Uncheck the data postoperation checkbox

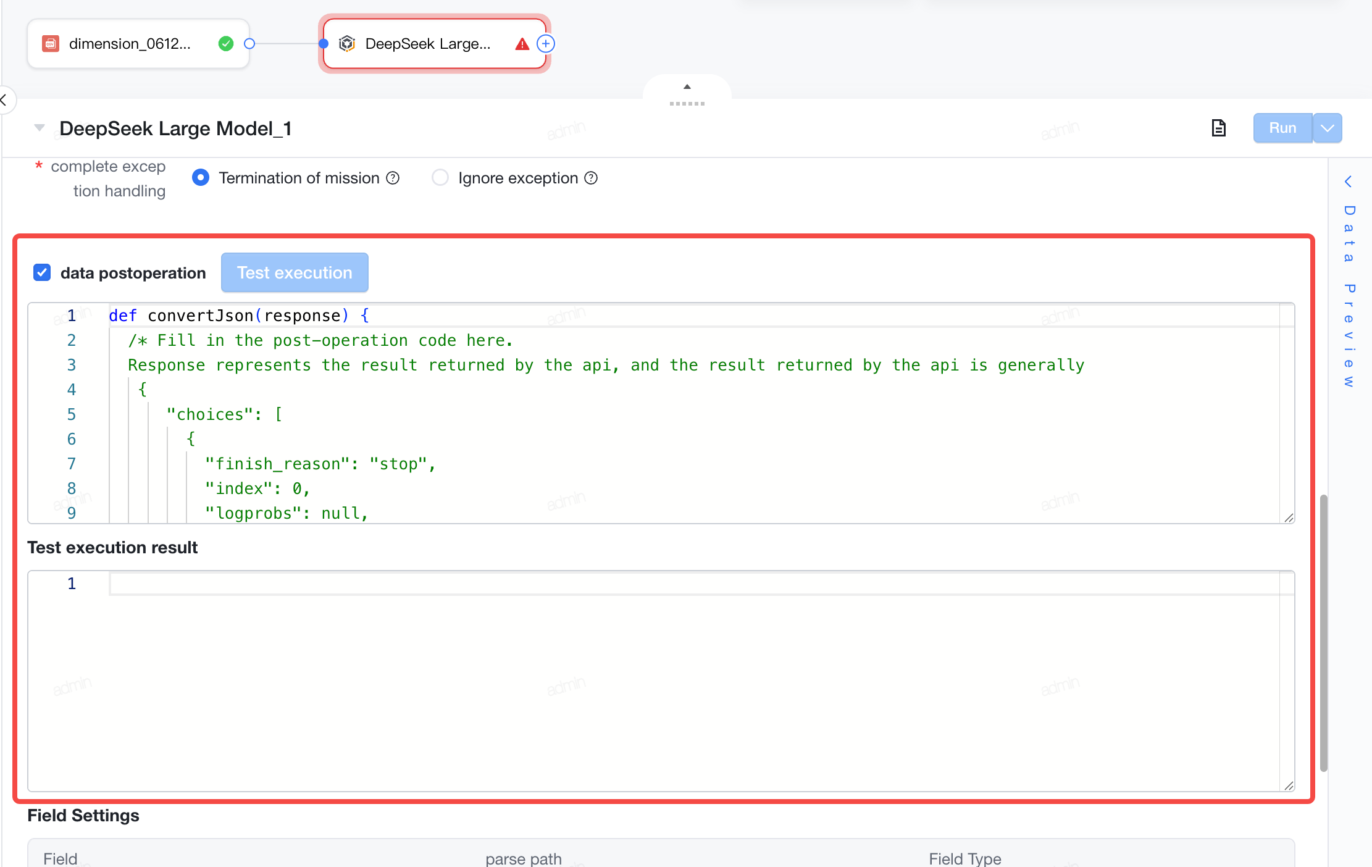click(42, 272)
